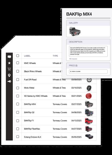Click the date 04/06/2025 cell

pos(77,113)
